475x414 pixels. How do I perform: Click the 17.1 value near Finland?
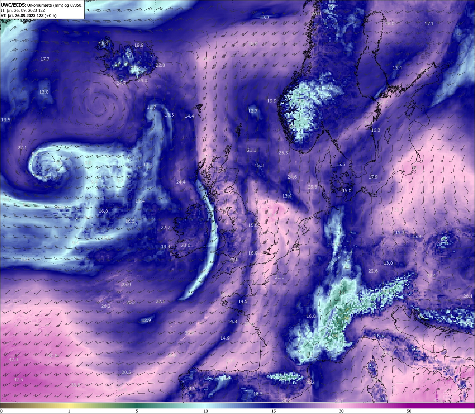coord(429,23)
